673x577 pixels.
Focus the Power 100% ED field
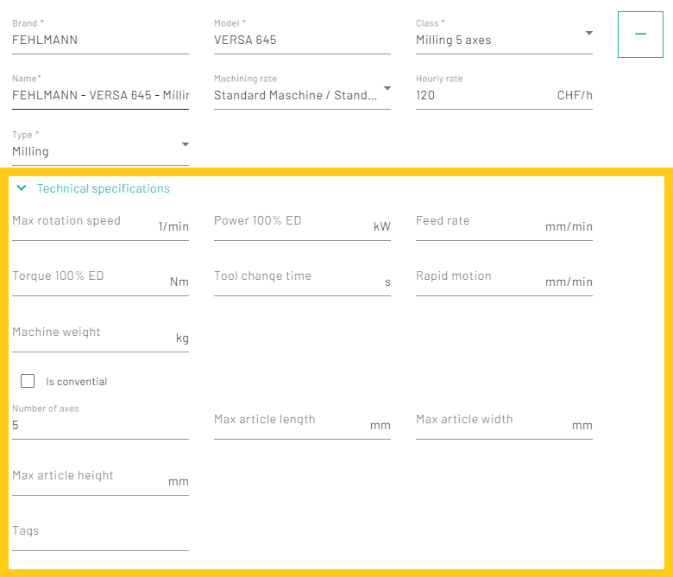[291, 225]
